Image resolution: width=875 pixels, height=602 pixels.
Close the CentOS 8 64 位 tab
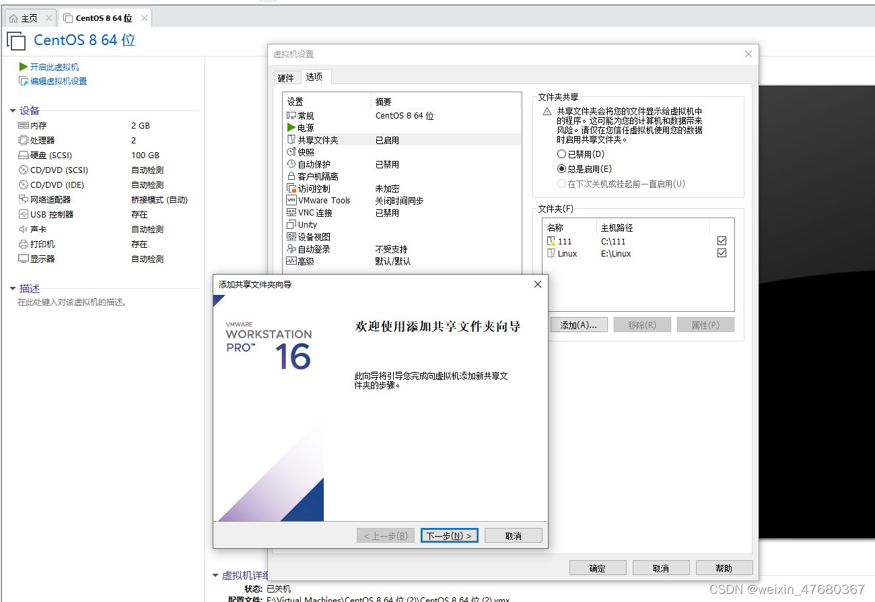(145, 18)
